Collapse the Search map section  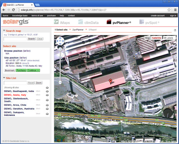[4, 31]
